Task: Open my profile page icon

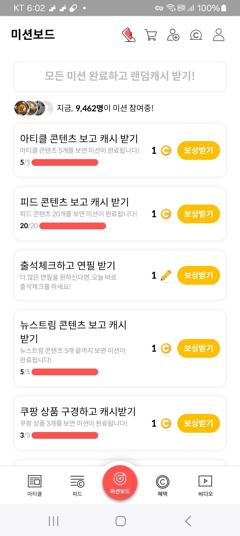Action: tap(218, 35)
